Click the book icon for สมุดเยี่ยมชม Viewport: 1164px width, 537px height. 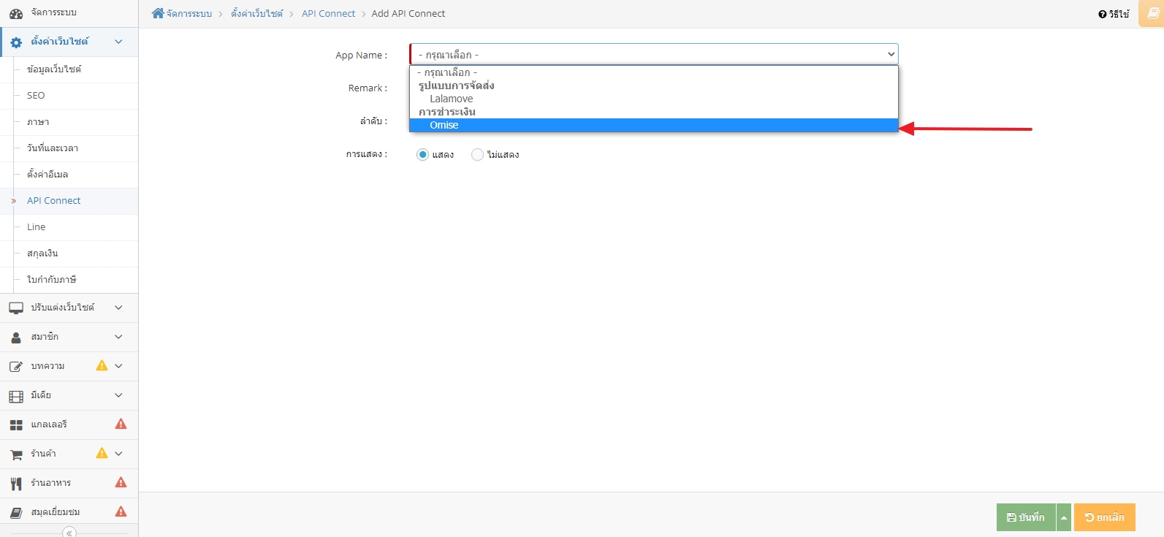(x=16, y=513)
